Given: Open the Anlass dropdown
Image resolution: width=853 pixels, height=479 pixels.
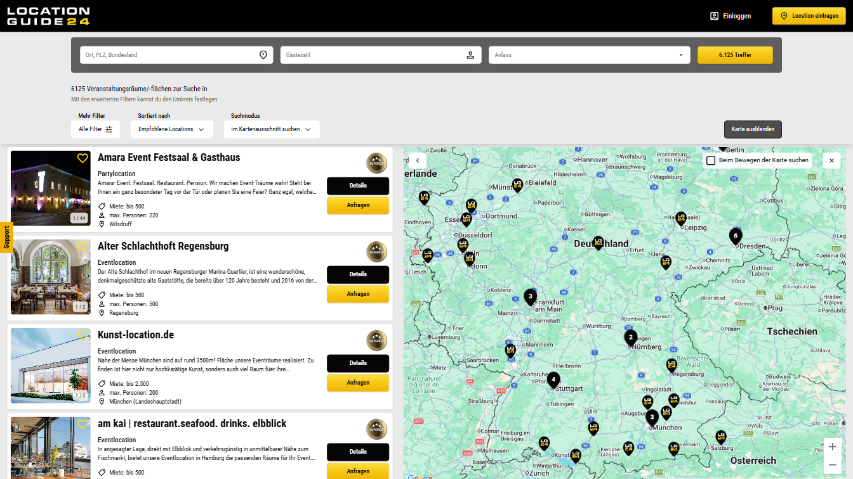Looking at the screenshot, I should (x=589, y=55).
